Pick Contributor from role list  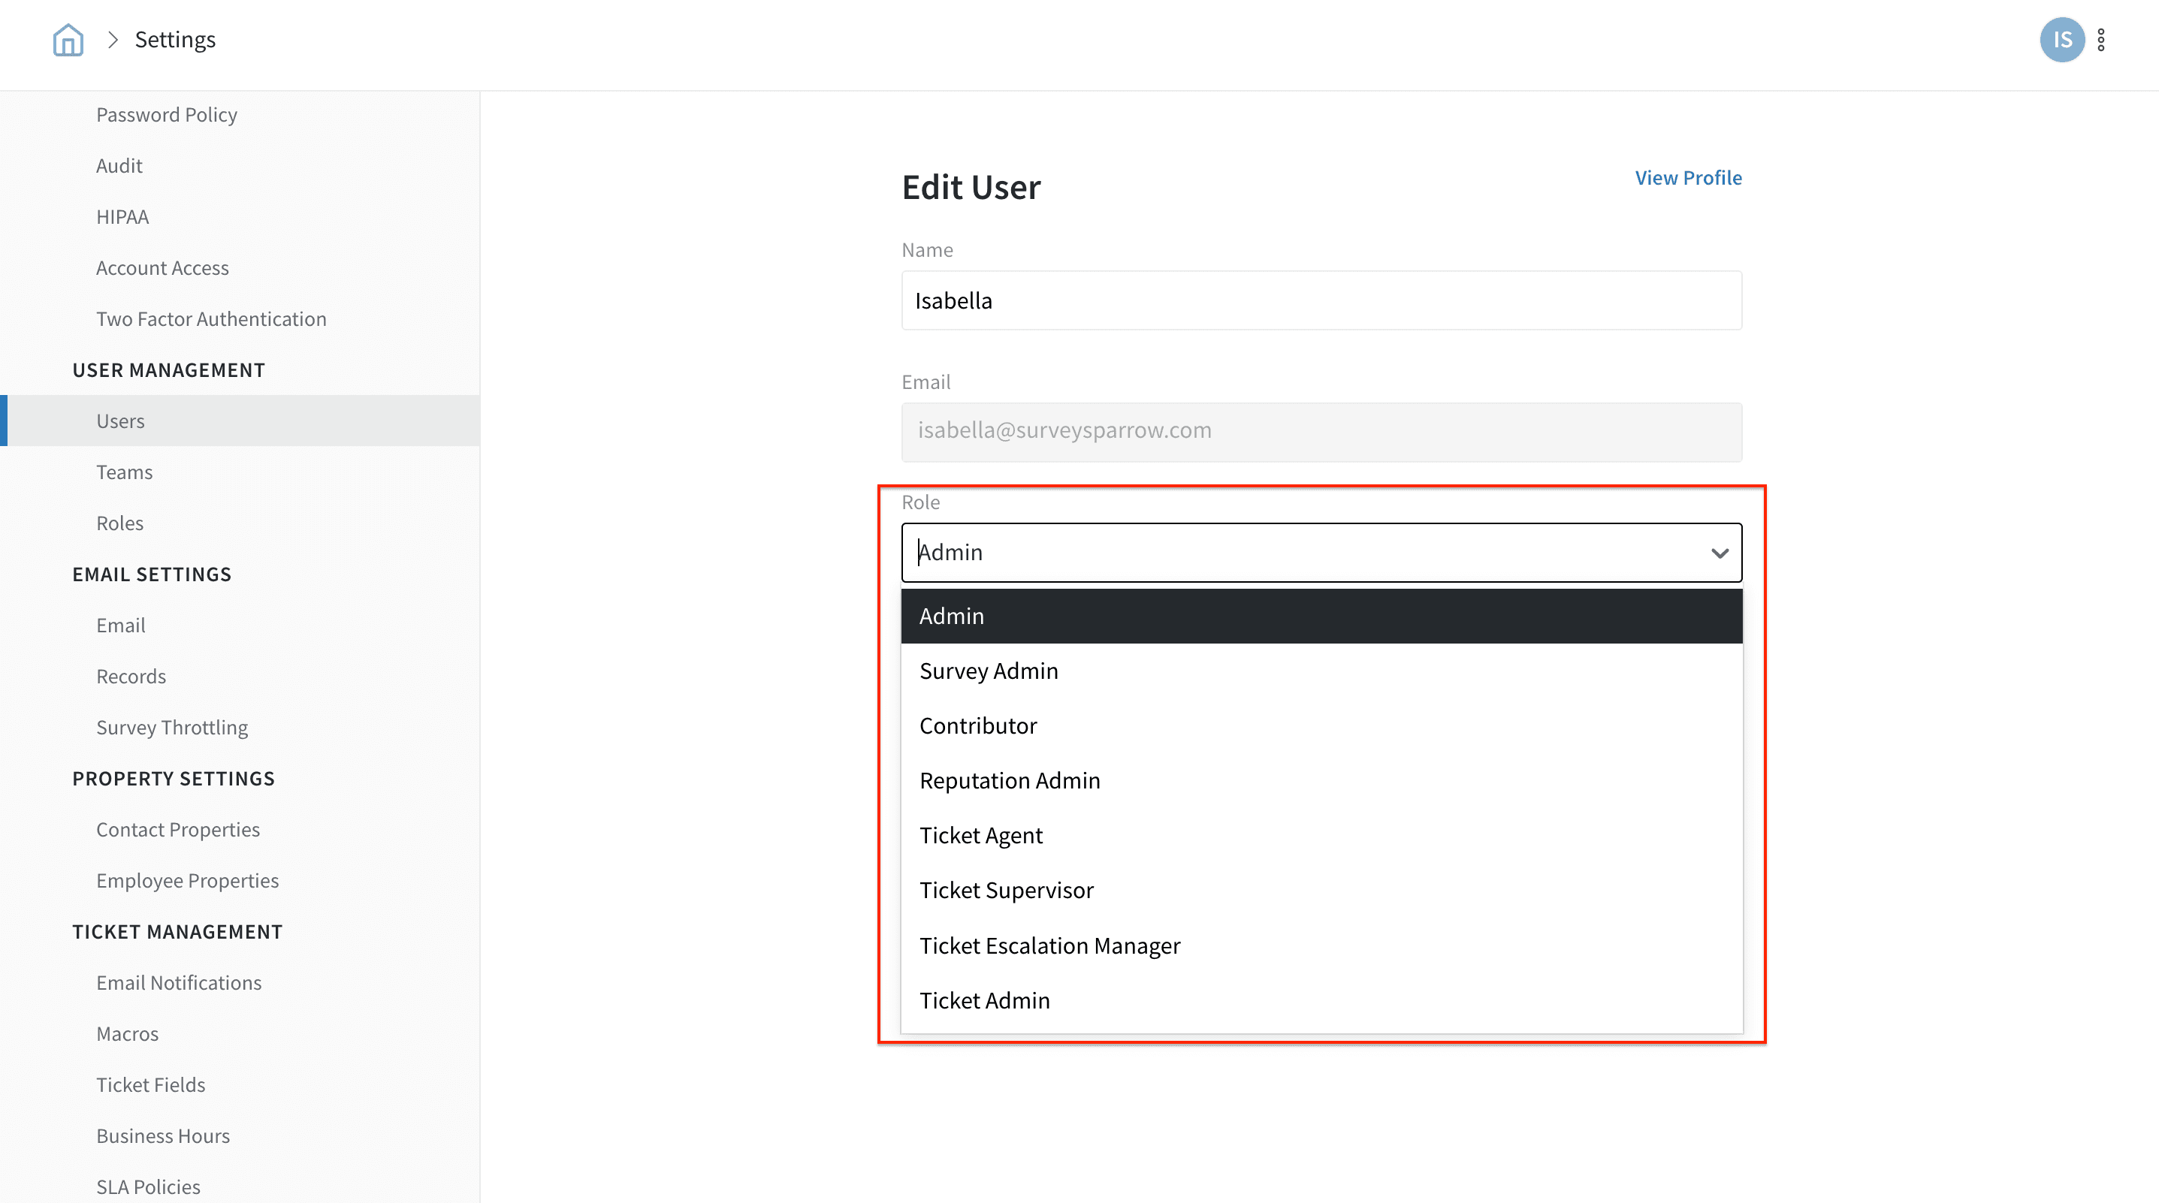click(x=977, y=725)
